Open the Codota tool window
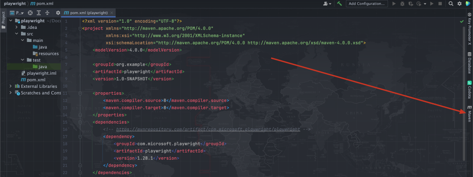This screenshot has width=473, height=177. pos(469,90)
